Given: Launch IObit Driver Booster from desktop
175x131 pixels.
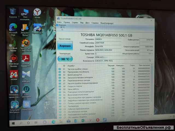Looking at the screenshot, I should pos(13,59).
